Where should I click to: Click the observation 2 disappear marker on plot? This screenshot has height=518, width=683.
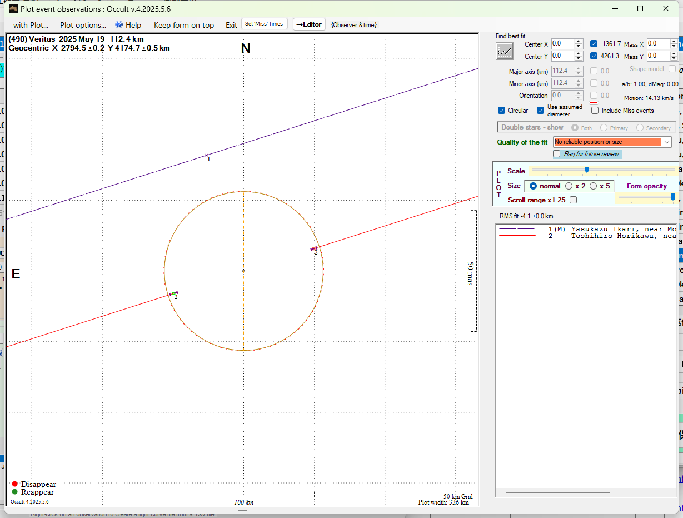[314, 248]
